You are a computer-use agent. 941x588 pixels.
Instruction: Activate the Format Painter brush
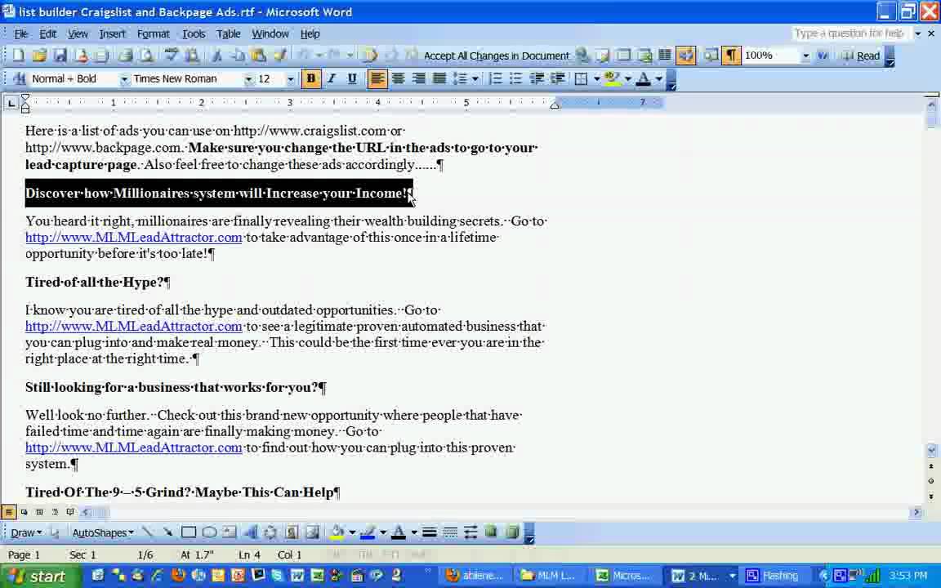279,56
